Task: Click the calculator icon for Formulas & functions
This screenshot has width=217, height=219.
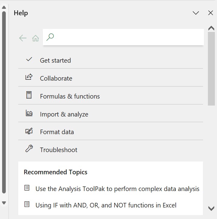Action: click(x=29, y=95)
